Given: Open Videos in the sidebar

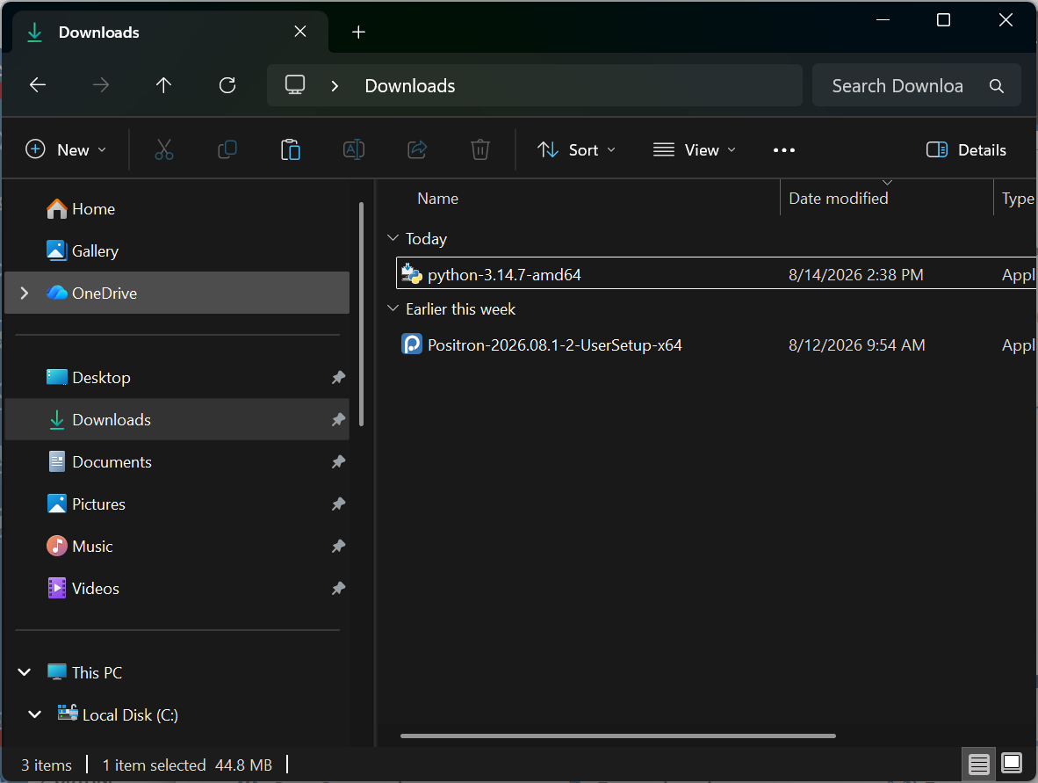Looking at the screenshot, I should (177, 588).
